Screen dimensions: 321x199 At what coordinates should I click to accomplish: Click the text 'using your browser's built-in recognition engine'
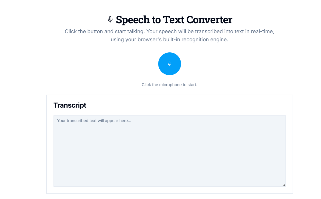click(169, 40)
